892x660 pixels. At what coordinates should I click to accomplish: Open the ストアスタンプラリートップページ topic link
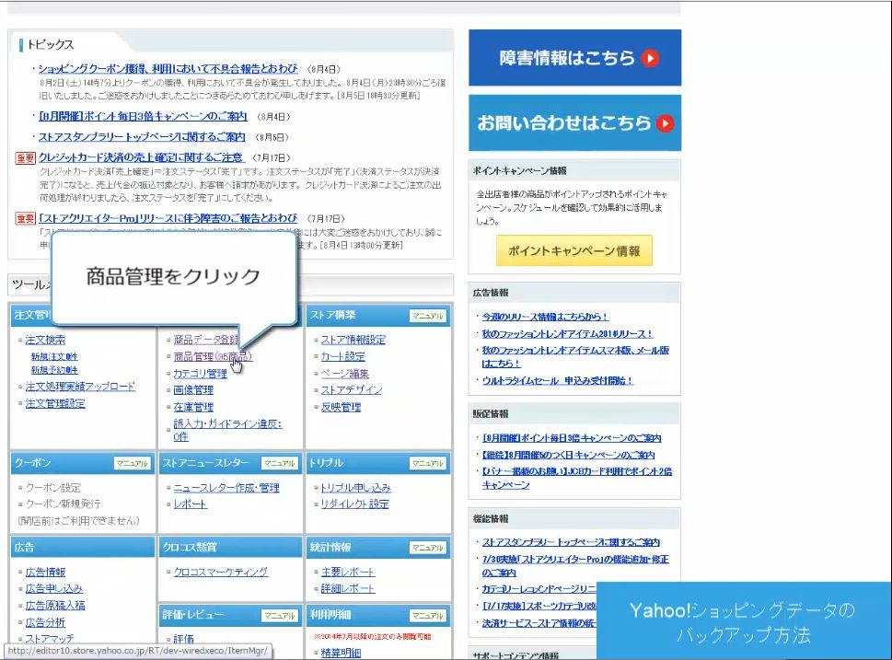[142, 136]
